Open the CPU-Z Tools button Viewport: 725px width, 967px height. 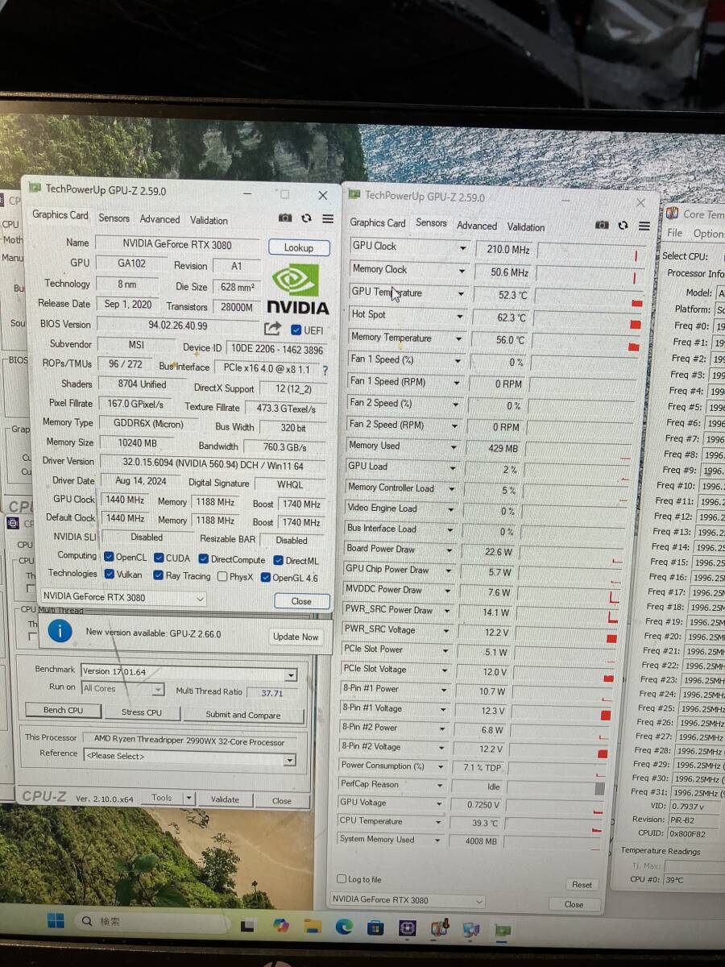point(162,798)
